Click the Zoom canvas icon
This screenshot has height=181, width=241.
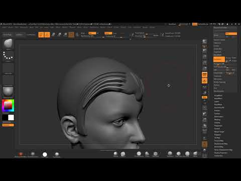[x=204, y=56]
